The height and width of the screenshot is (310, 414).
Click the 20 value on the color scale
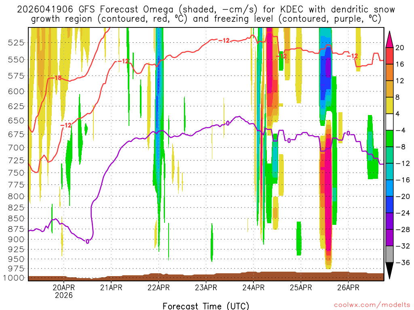pos(400,48)
